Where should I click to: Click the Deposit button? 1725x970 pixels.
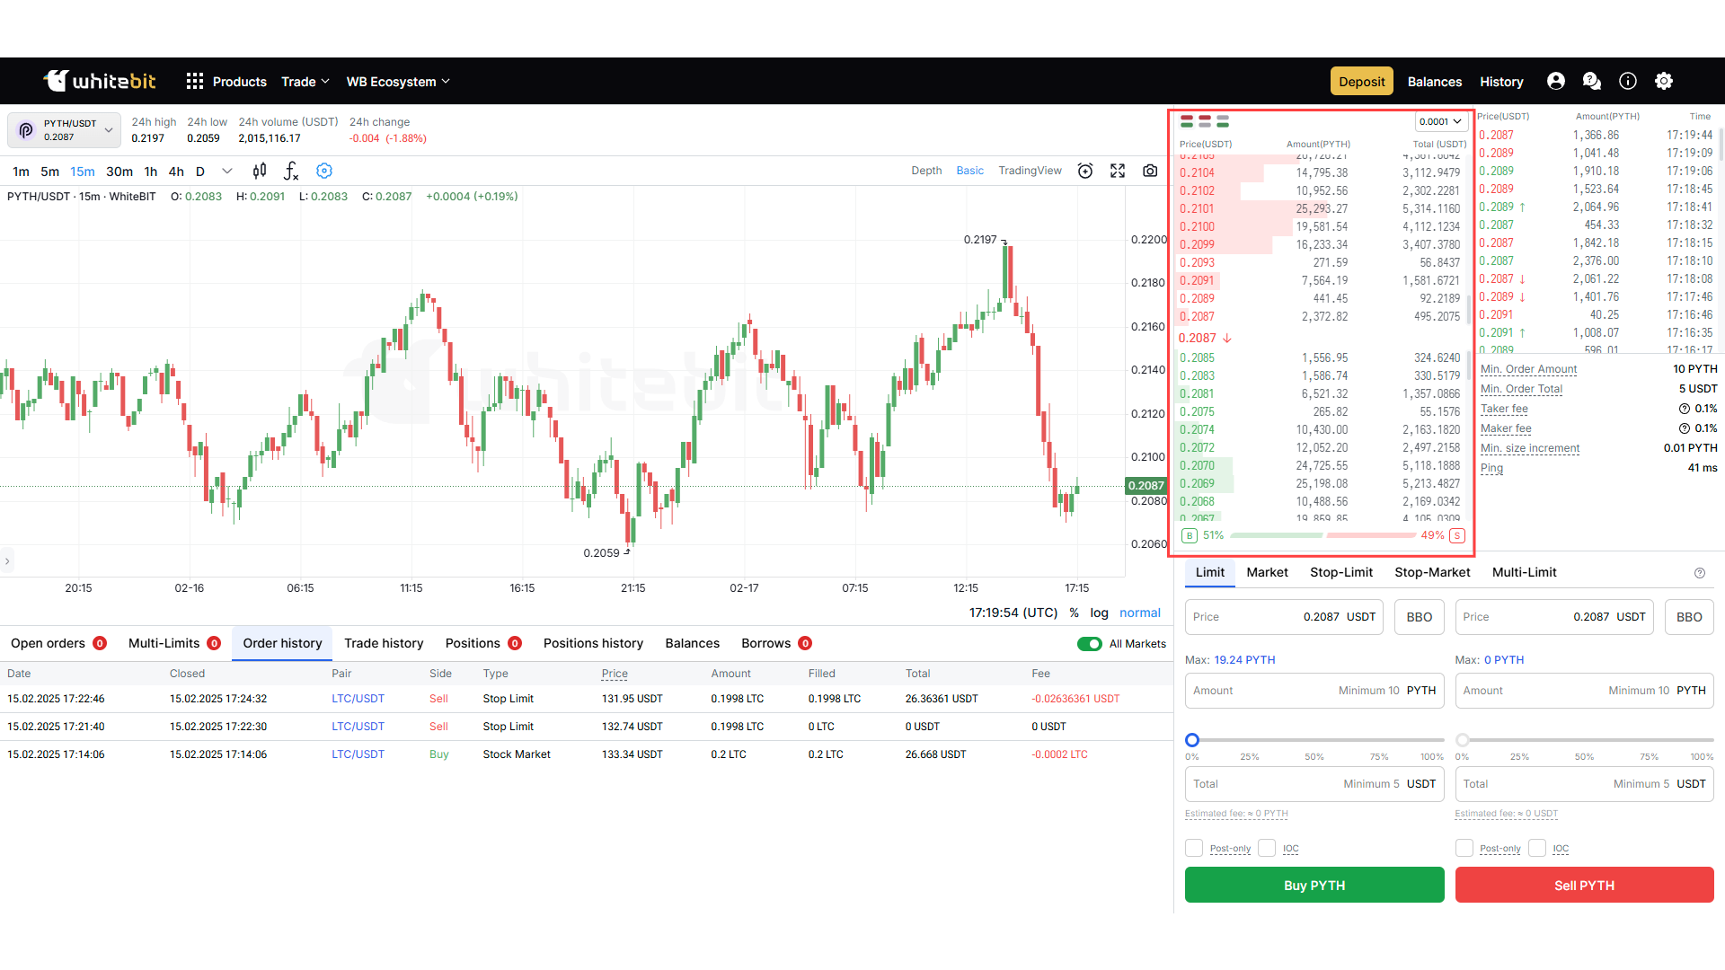[x=1362, y=81]
